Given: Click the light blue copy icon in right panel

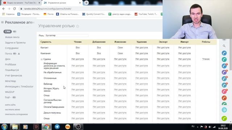Looking at the screenshot, I should 224,110.
